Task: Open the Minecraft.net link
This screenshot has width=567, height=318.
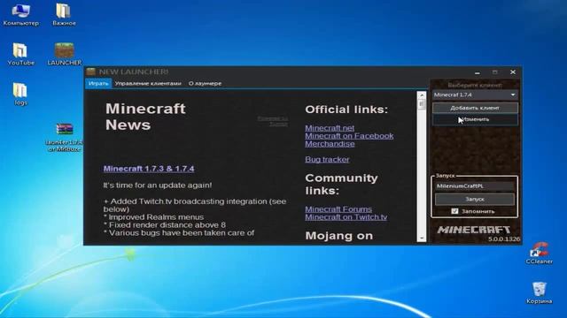Action: click(x=330, y=128)
